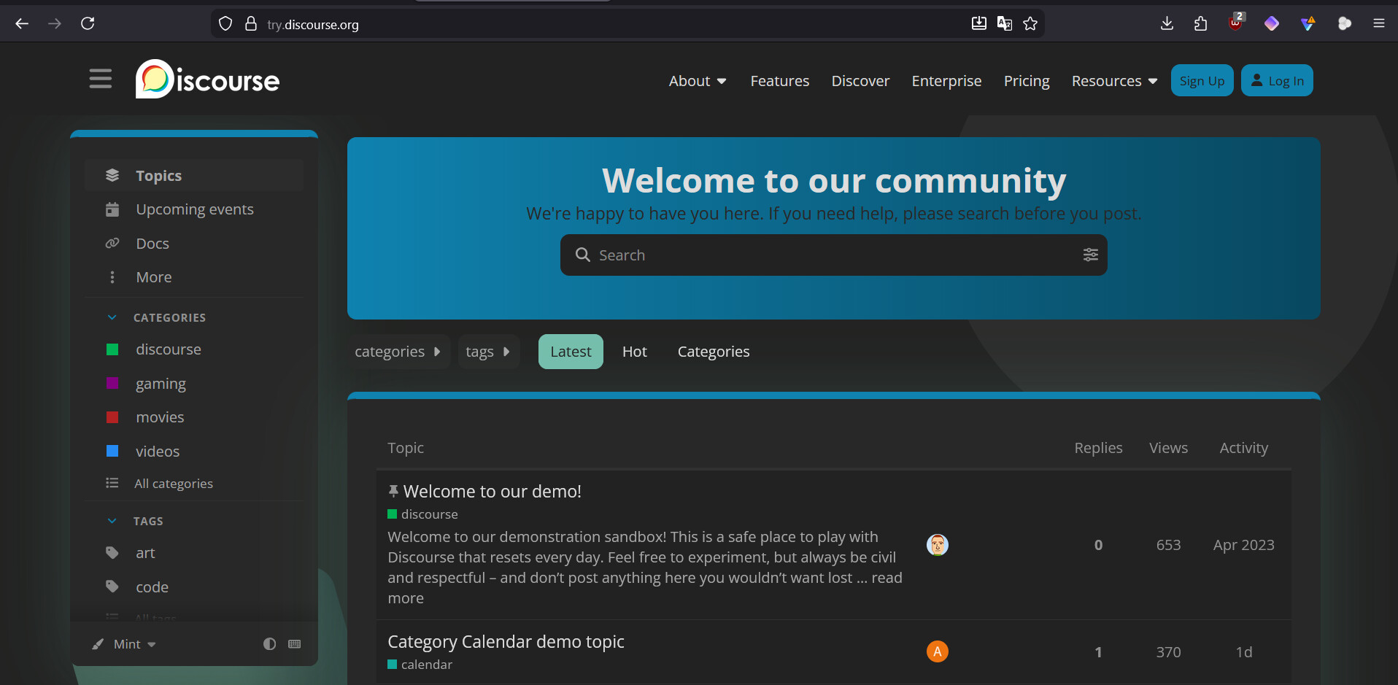
Task: Toggle dark/light color mode
Action: point(269,644)
